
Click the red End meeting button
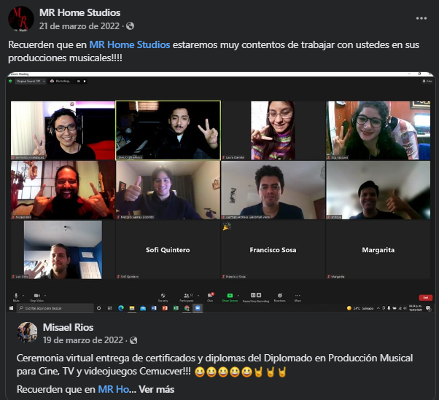point(425,297)
